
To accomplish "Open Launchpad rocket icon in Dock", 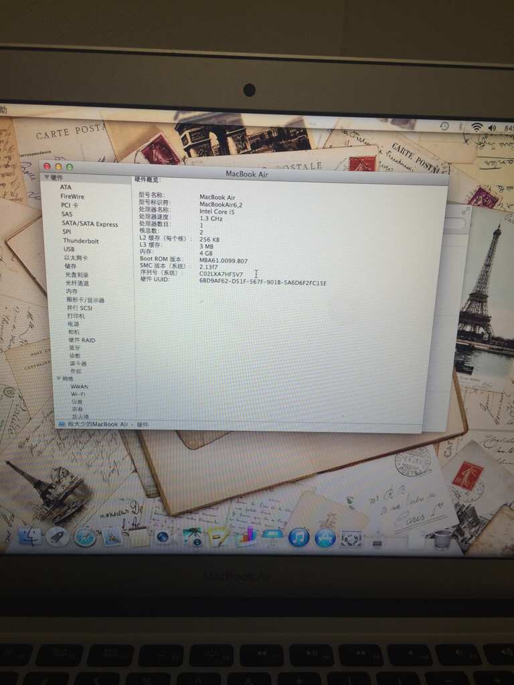I will coord(58,537).
